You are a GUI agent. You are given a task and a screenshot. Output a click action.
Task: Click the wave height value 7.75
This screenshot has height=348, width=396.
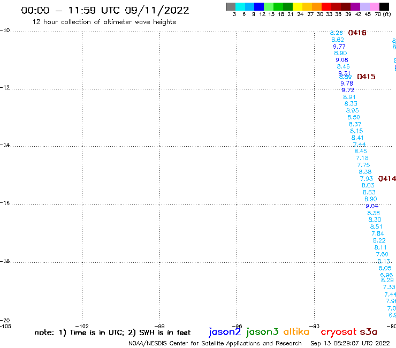coord(363,165)
